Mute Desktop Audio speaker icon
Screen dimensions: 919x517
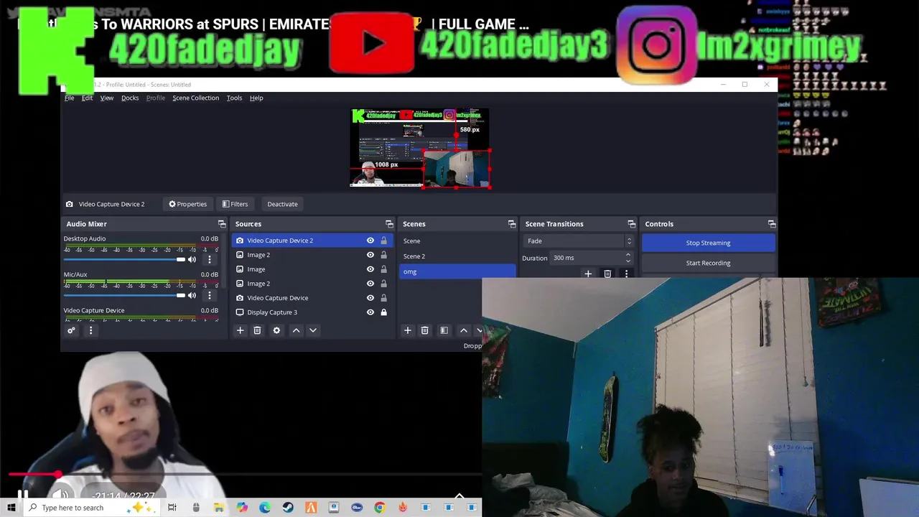[x=192, y=259]
